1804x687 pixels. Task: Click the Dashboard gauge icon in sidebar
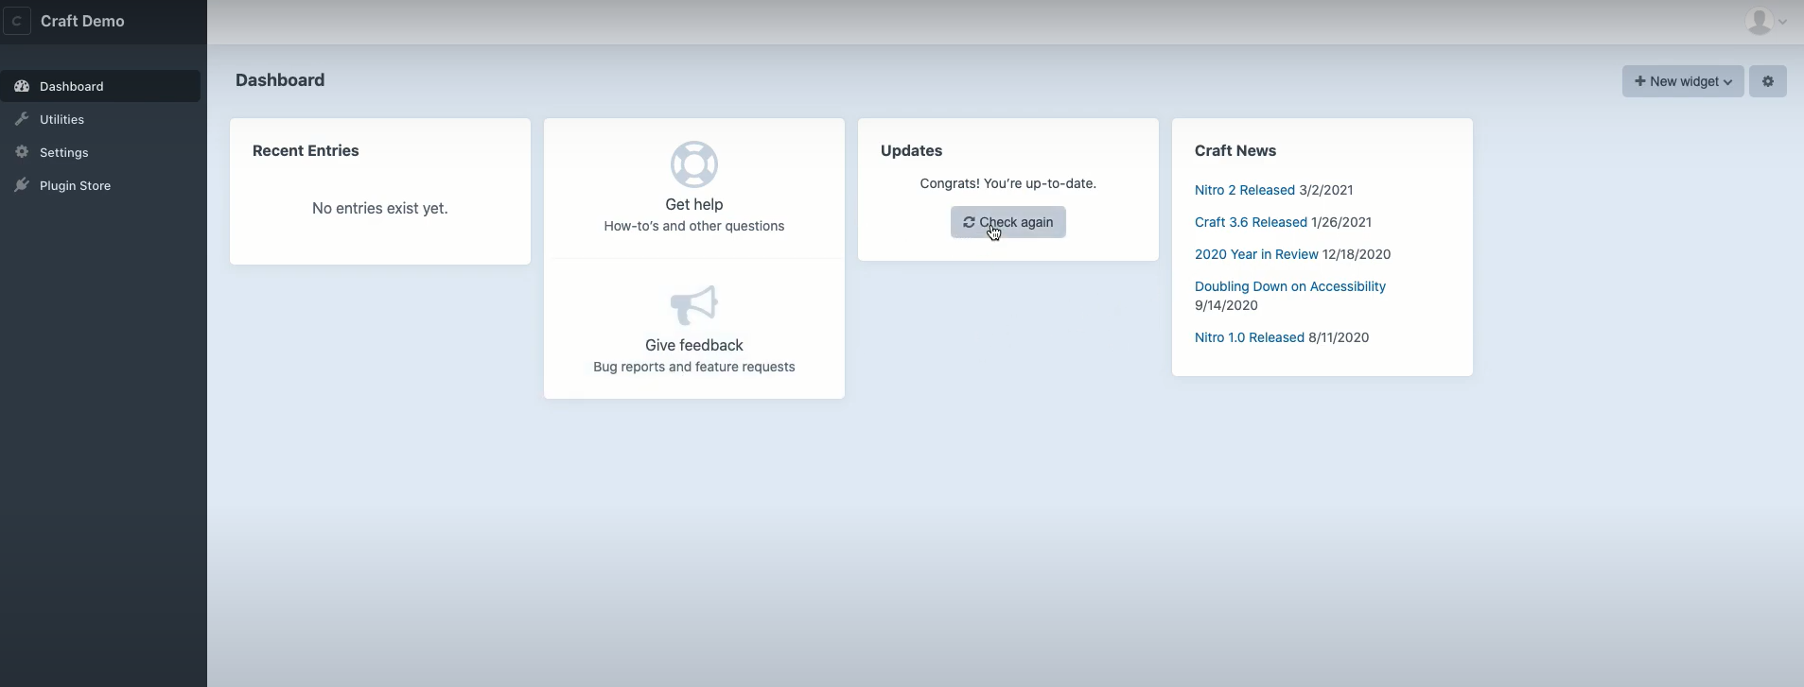(22, 86)
